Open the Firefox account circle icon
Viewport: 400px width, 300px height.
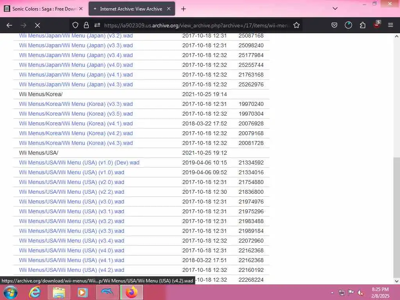pyautogui.click(x=348, y=25)
